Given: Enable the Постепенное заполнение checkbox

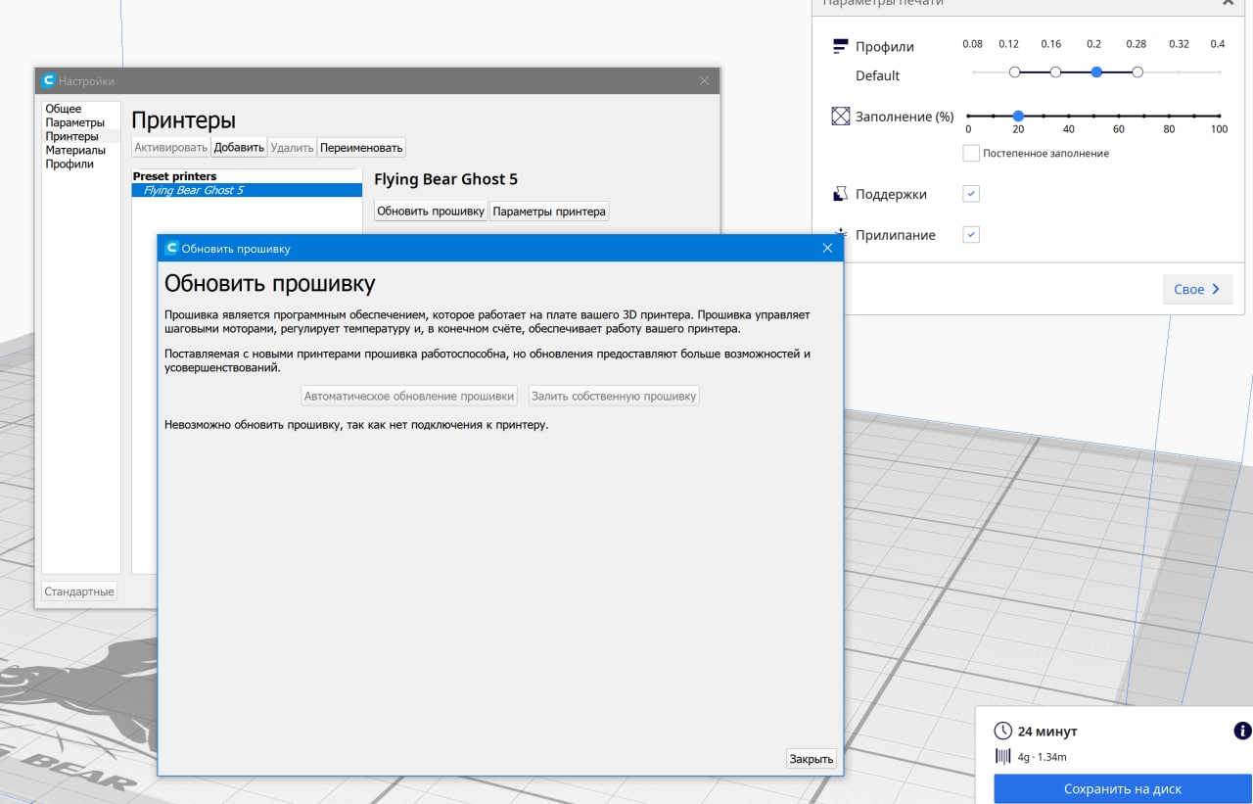Looking at the screenshot, I should tap(971, 154).
